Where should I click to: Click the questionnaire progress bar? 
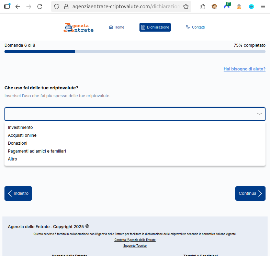tap(135, 52)
